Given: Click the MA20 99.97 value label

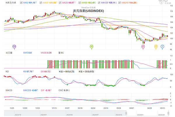Looking at the screenshot, I should (69, 3).
